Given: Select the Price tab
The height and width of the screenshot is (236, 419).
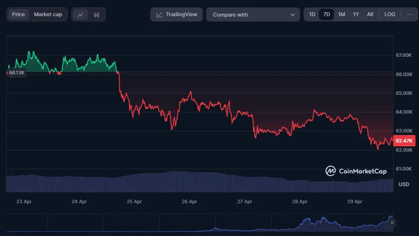Looking at the screenshot, I should click(18, 14).
